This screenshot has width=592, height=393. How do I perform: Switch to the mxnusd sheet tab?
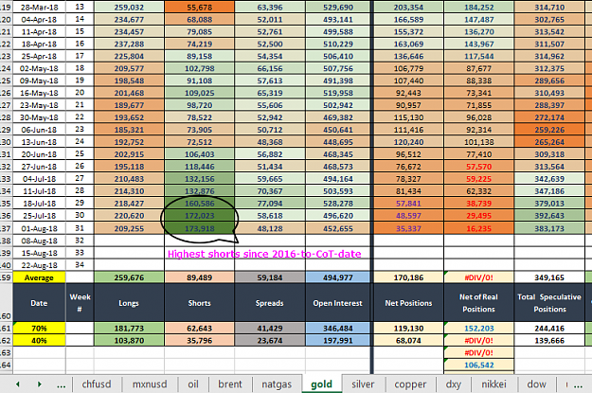pyautogui.click(x=150, y=384)
